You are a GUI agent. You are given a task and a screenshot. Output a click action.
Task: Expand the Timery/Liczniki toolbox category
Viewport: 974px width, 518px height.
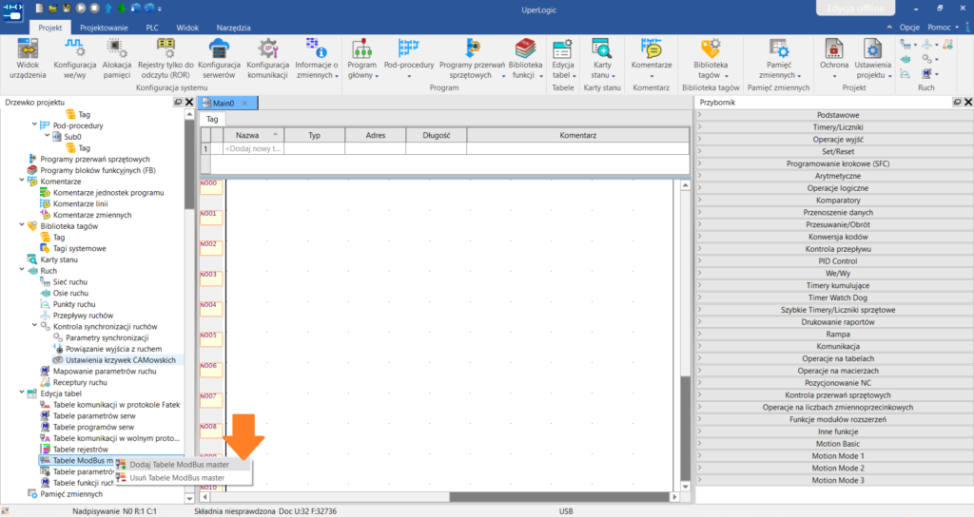coord(833,127)
